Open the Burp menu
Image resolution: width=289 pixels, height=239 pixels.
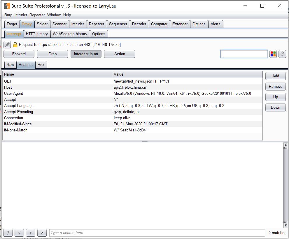point(8,15)
